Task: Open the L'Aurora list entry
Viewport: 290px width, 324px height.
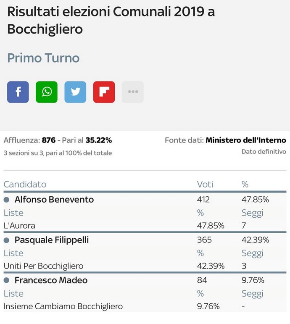Action: coord(19,225)
